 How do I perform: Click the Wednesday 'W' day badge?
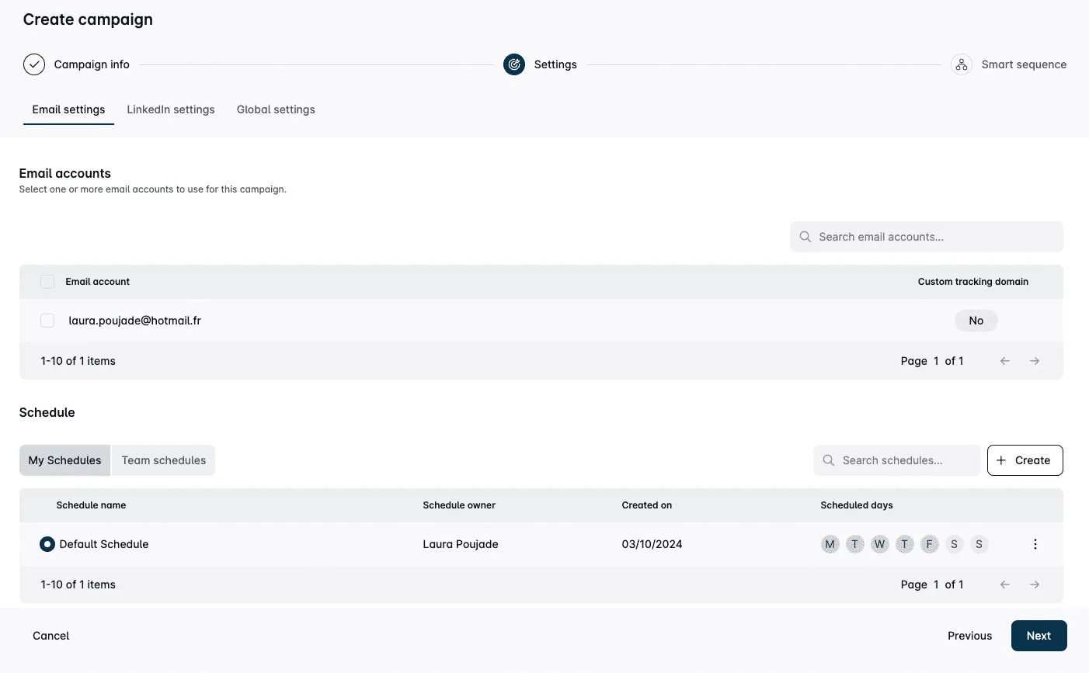coord(880,544)
